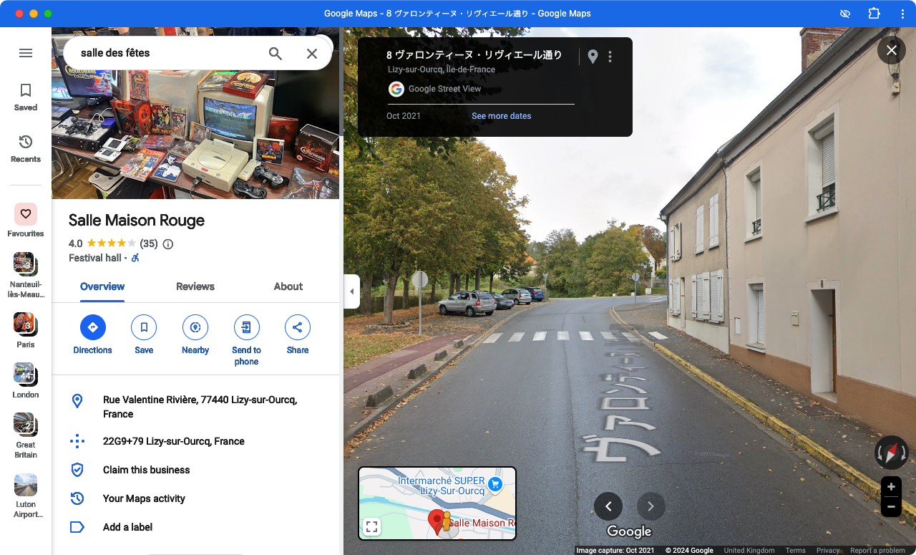Screen dimensions: 916x555
Task: Click the search magnifier icon
Action: click(275, 54)
